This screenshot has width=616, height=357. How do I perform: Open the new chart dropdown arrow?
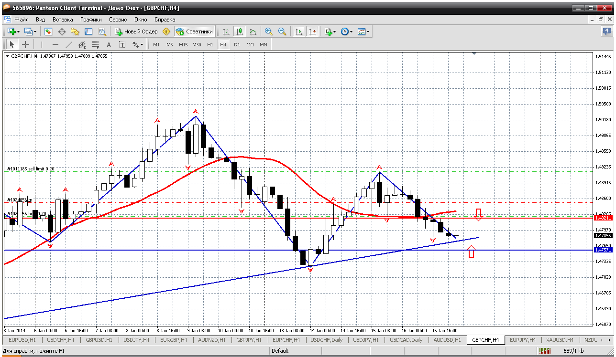19,31
